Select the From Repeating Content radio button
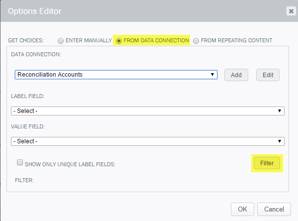Image resolution: width=298 pixels, height=221 pixels. click(x=196, y=41)
